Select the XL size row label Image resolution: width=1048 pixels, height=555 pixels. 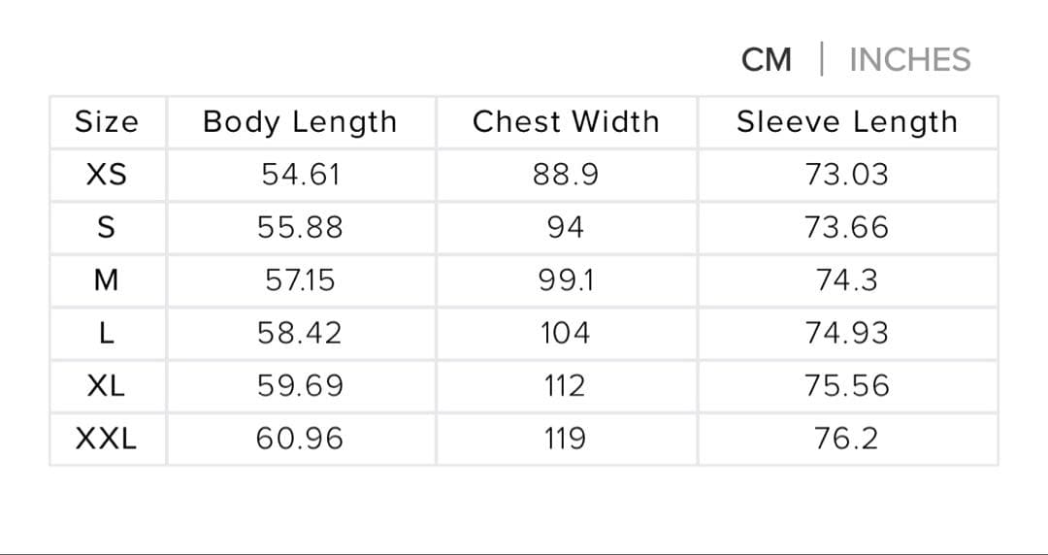point(107,386)
